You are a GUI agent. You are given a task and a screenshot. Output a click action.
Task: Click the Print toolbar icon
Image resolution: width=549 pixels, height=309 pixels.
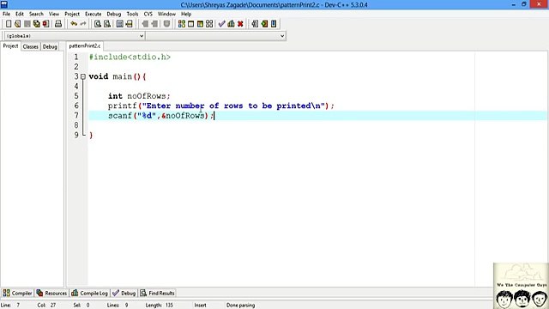[x=58, y=24]
